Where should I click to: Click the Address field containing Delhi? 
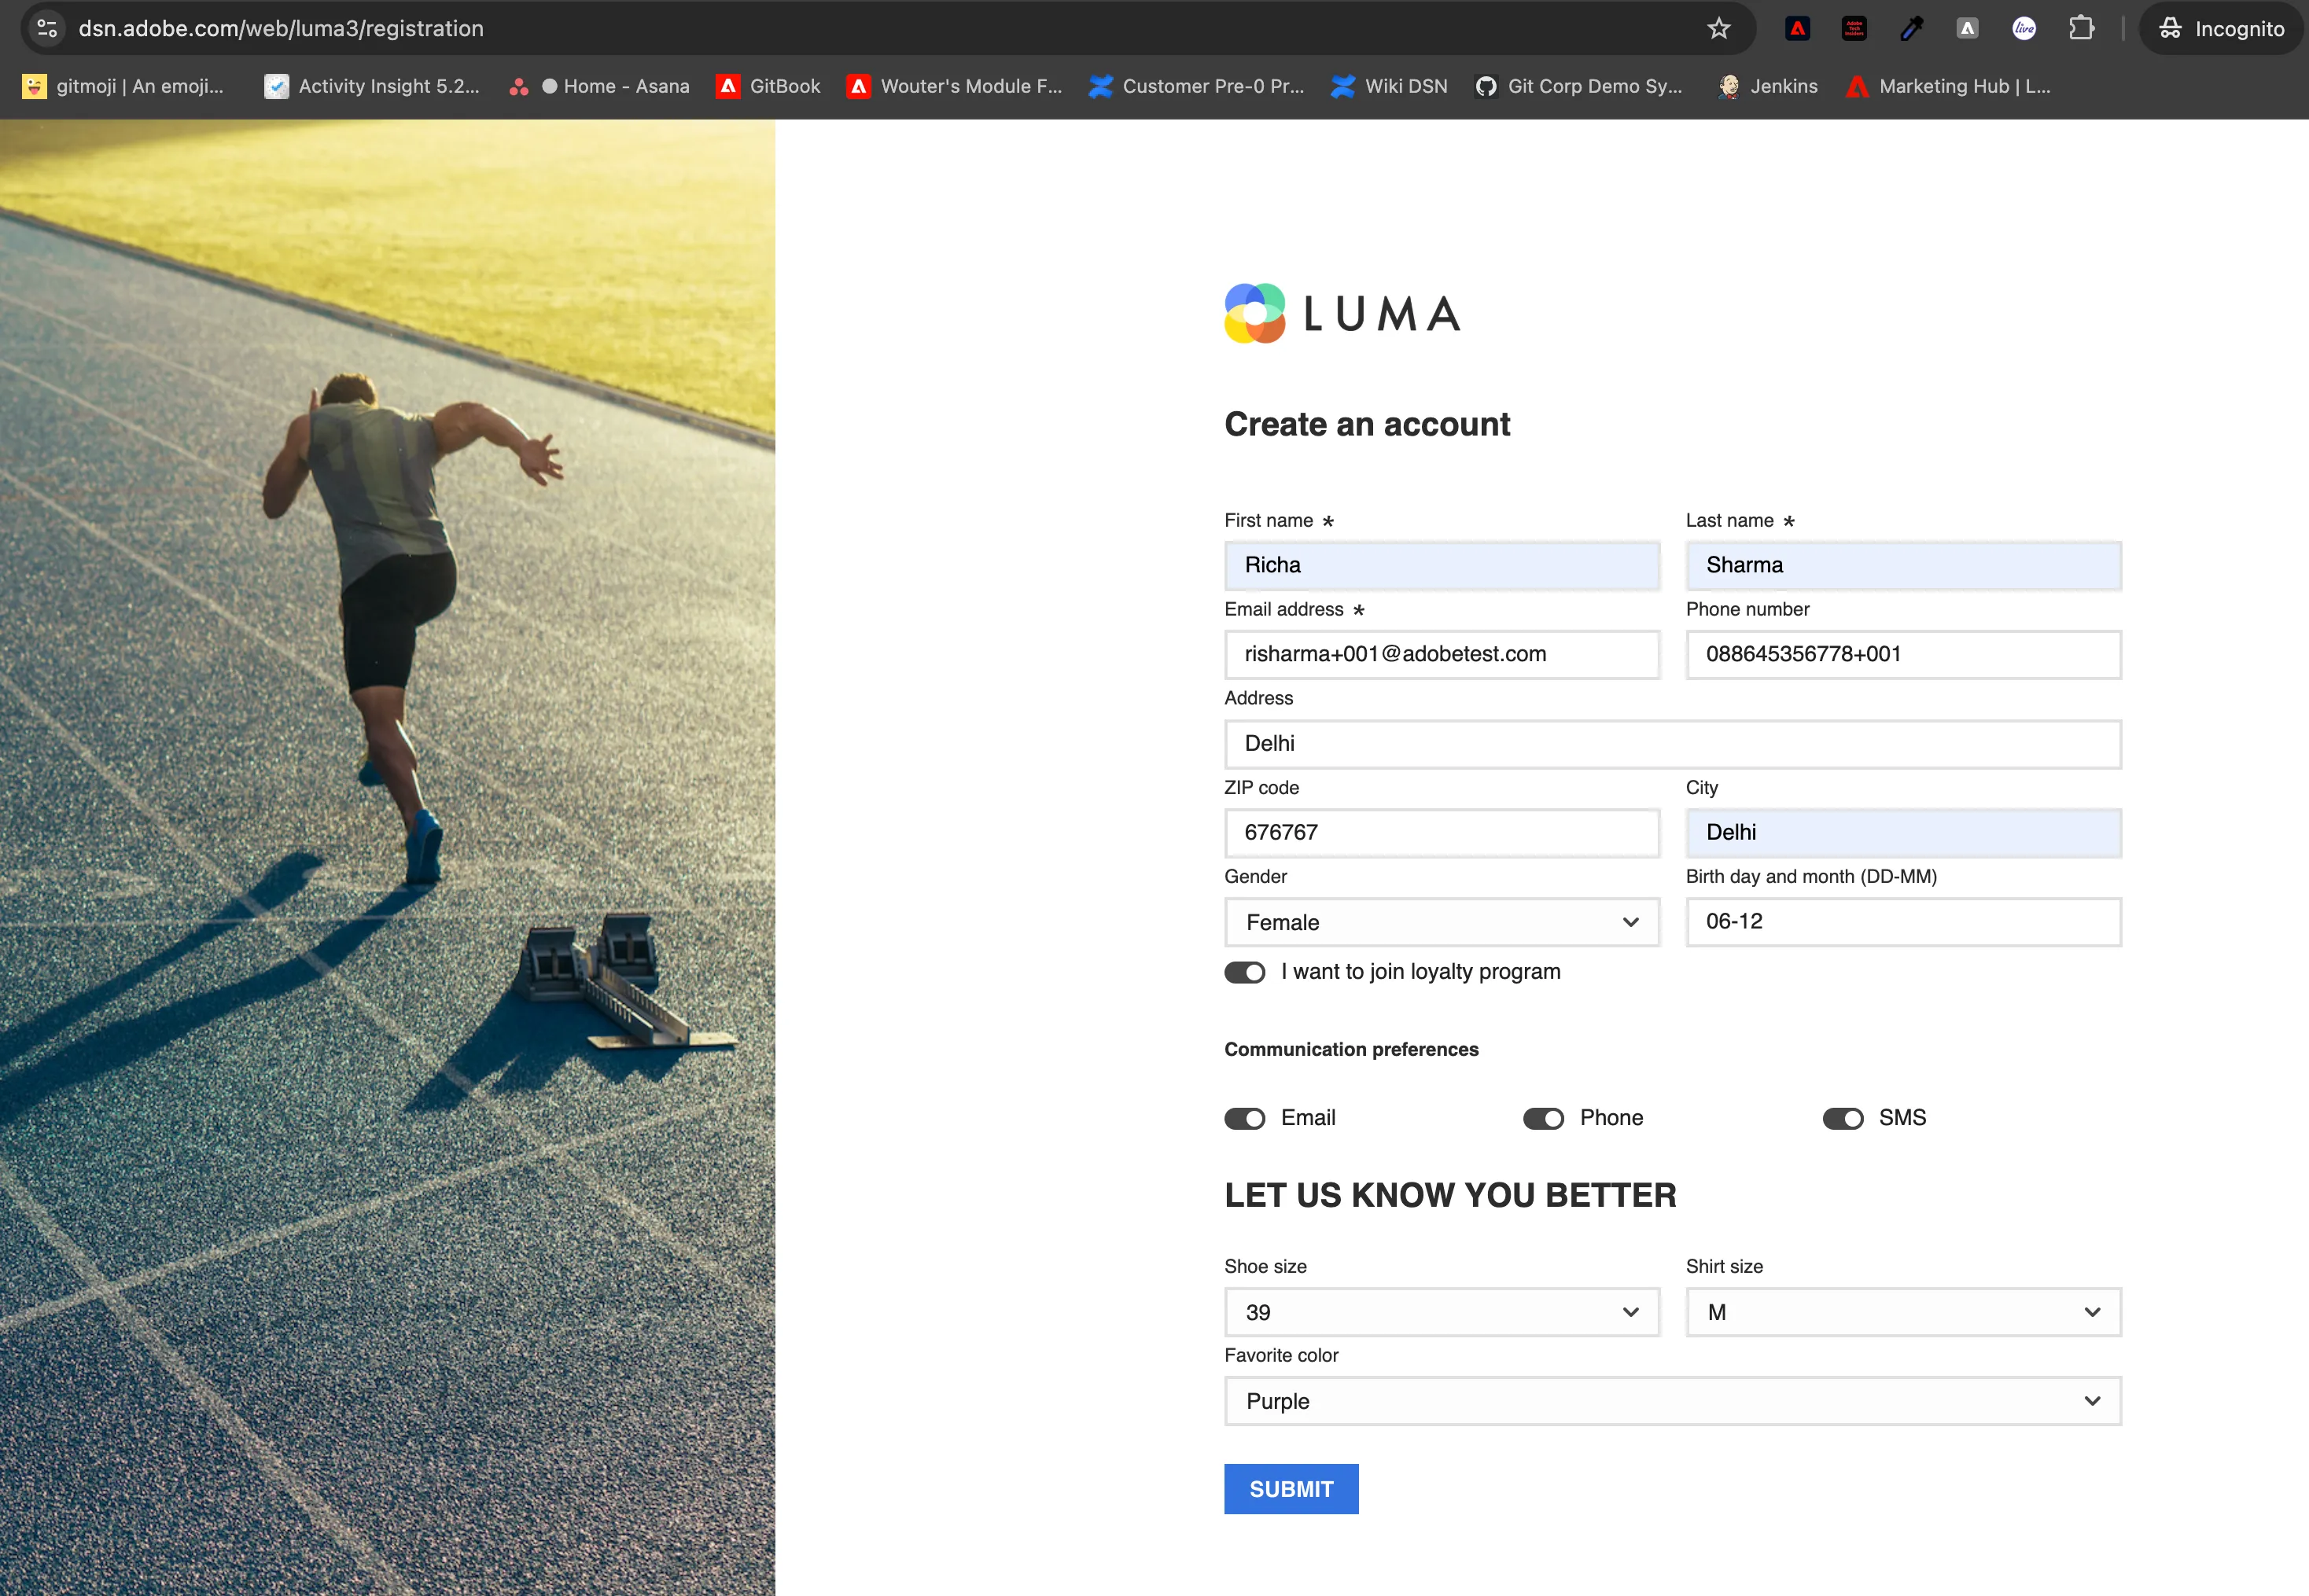coord(1672,744)
